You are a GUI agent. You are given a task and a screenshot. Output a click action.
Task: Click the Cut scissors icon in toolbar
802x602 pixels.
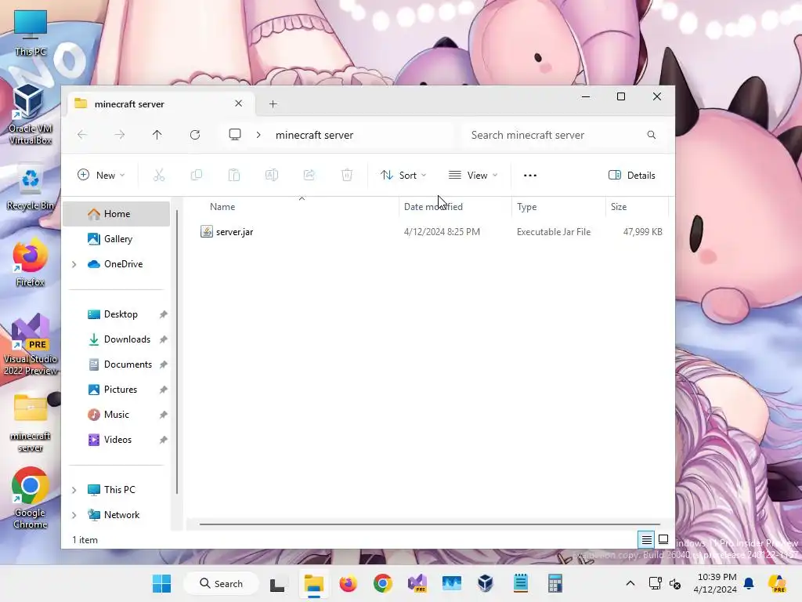click(159, 175)
